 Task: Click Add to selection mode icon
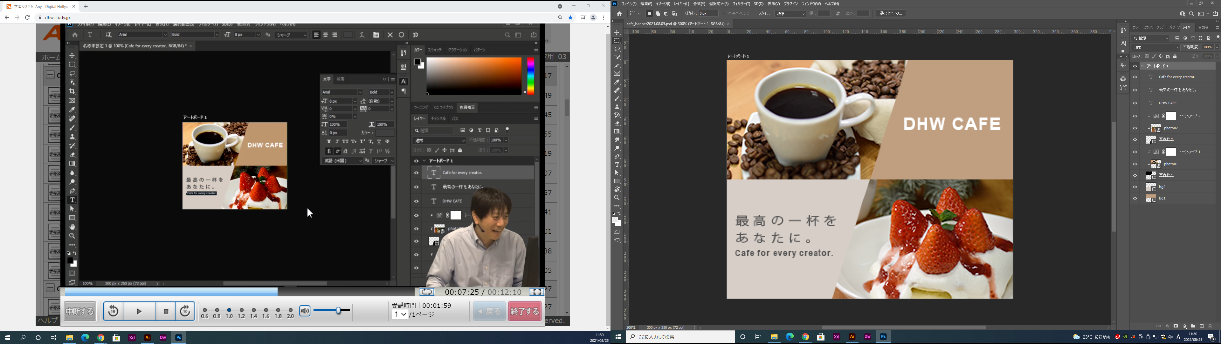click(x=658, y=14)
